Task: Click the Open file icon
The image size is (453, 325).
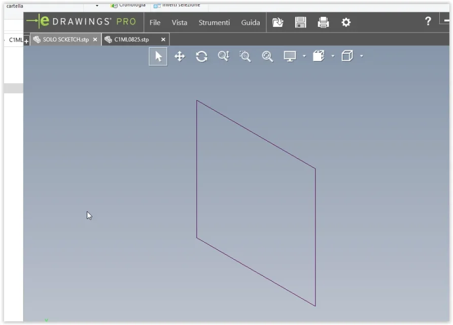Action: coord(277,22)
